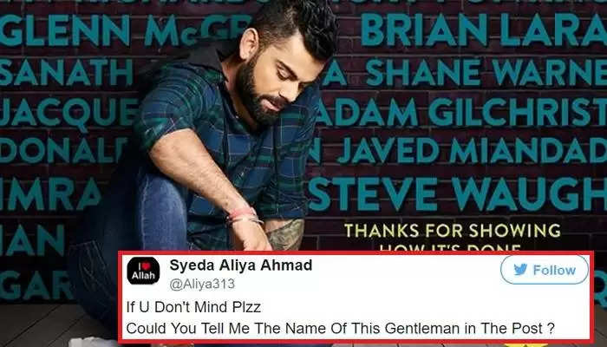The height and width of the screenshot is (347, 607).
Task: Select the ADAM GILCHRIST name
Action: pyautogui.click(x=460, y=112)
